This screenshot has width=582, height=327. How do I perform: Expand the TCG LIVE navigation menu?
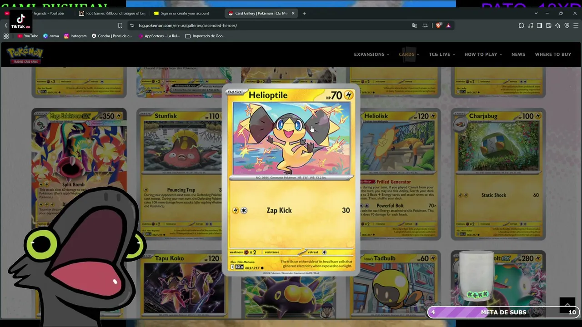click(x=442, y=54)
